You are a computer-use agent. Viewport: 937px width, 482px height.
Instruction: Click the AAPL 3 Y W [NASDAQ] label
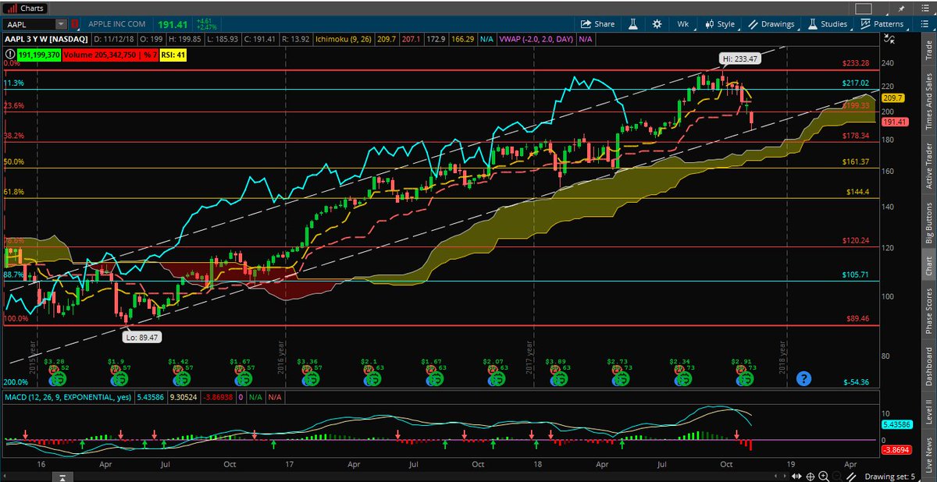(x=46, y=38)
